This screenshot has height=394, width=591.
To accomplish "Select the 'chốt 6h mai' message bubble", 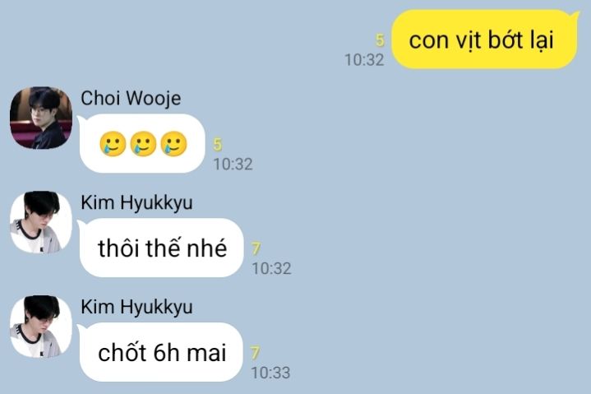I will pos(161,352).
